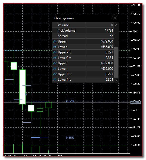Select the Upper label directly under Spread
146x160 pixels.
click(x=62, y=41)
